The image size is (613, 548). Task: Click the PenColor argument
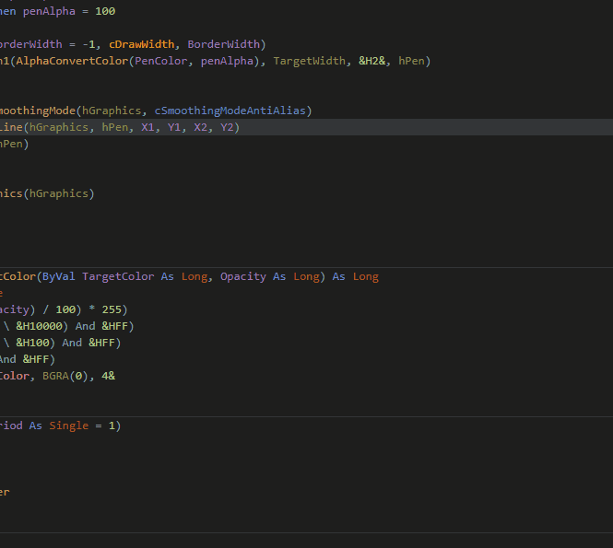pyautogui.click(x=161, y=61)
